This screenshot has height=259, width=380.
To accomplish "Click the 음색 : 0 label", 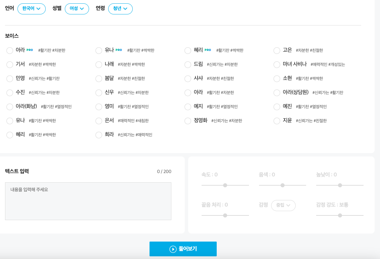I will 267,175.
